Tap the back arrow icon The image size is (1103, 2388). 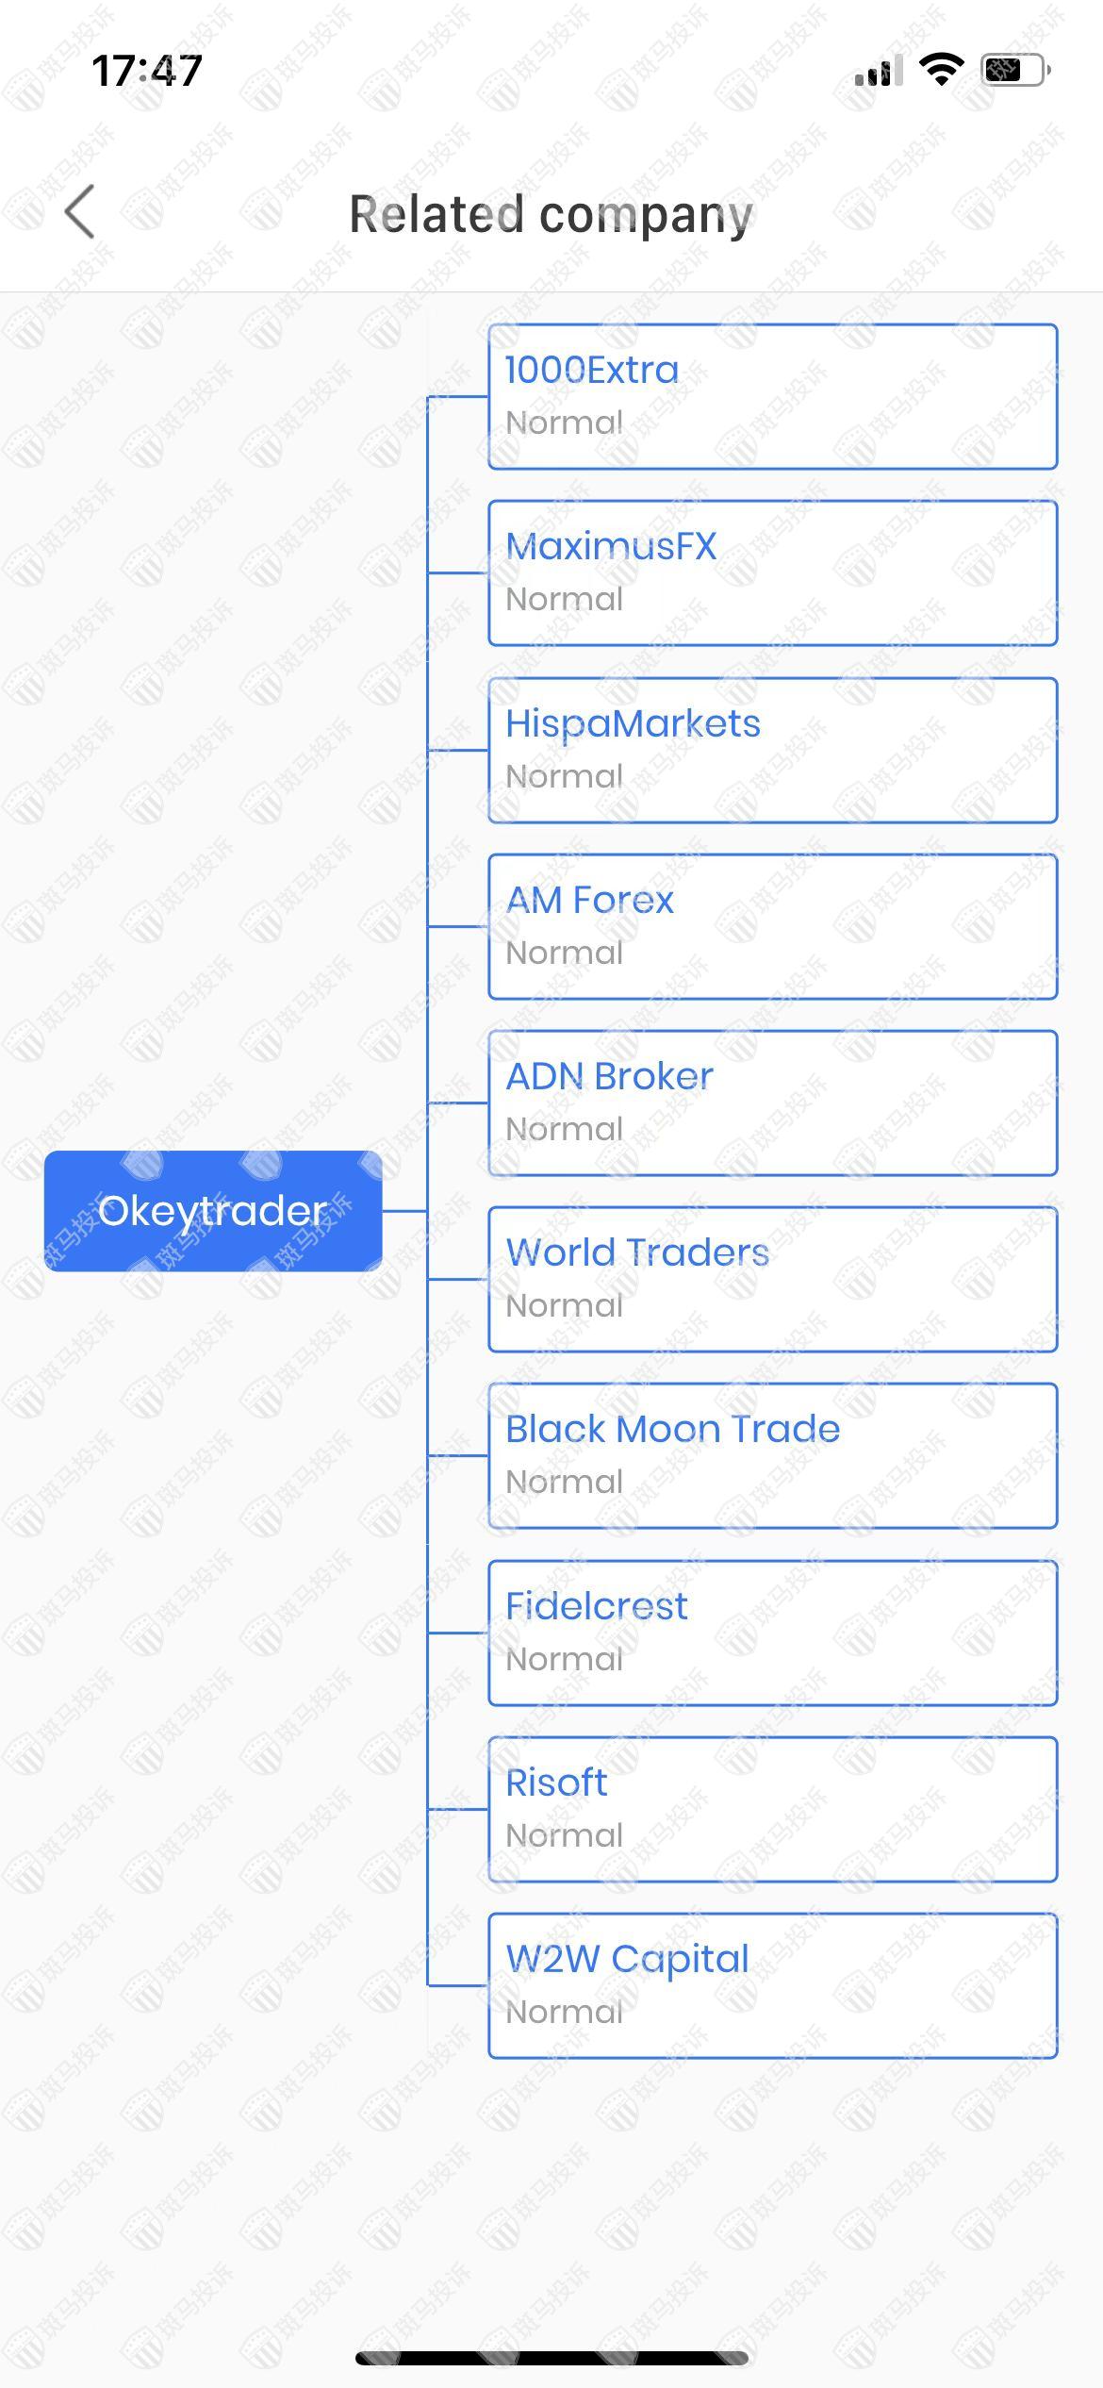(81, 212)
